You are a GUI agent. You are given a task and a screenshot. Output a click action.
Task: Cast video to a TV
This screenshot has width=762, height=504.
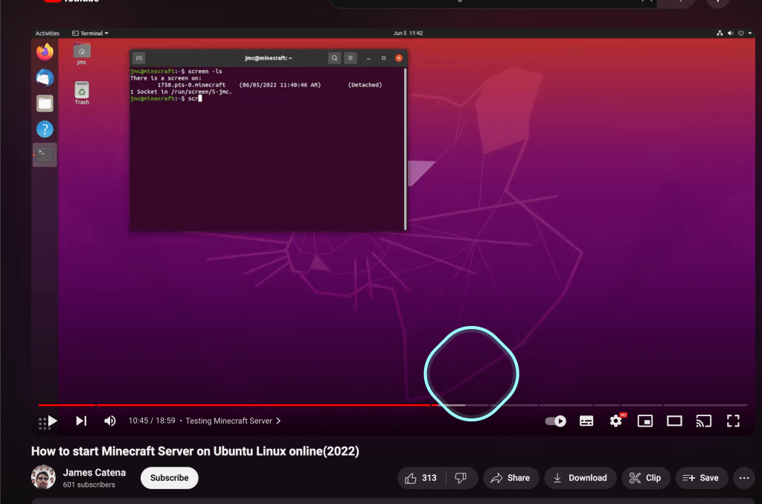pos(704,421)
